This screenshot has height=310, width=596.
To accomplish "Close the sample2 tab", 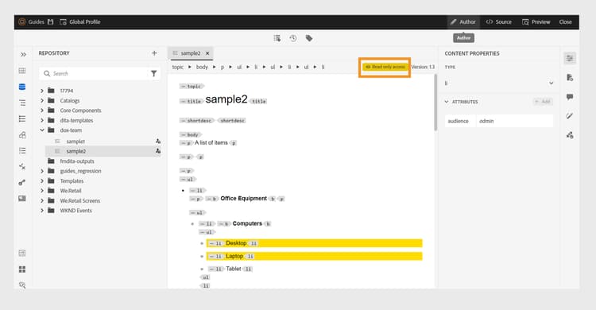I will pos(207,53).
